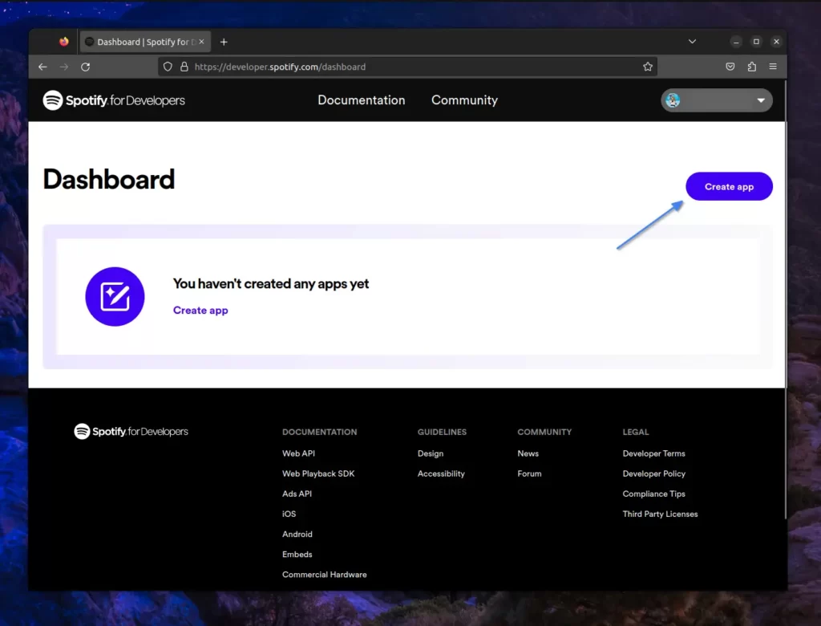This screenshot has height=626, width=821.
Task: Click the Firefox logo icon in tab bar
Action: [x=64, y=42]
